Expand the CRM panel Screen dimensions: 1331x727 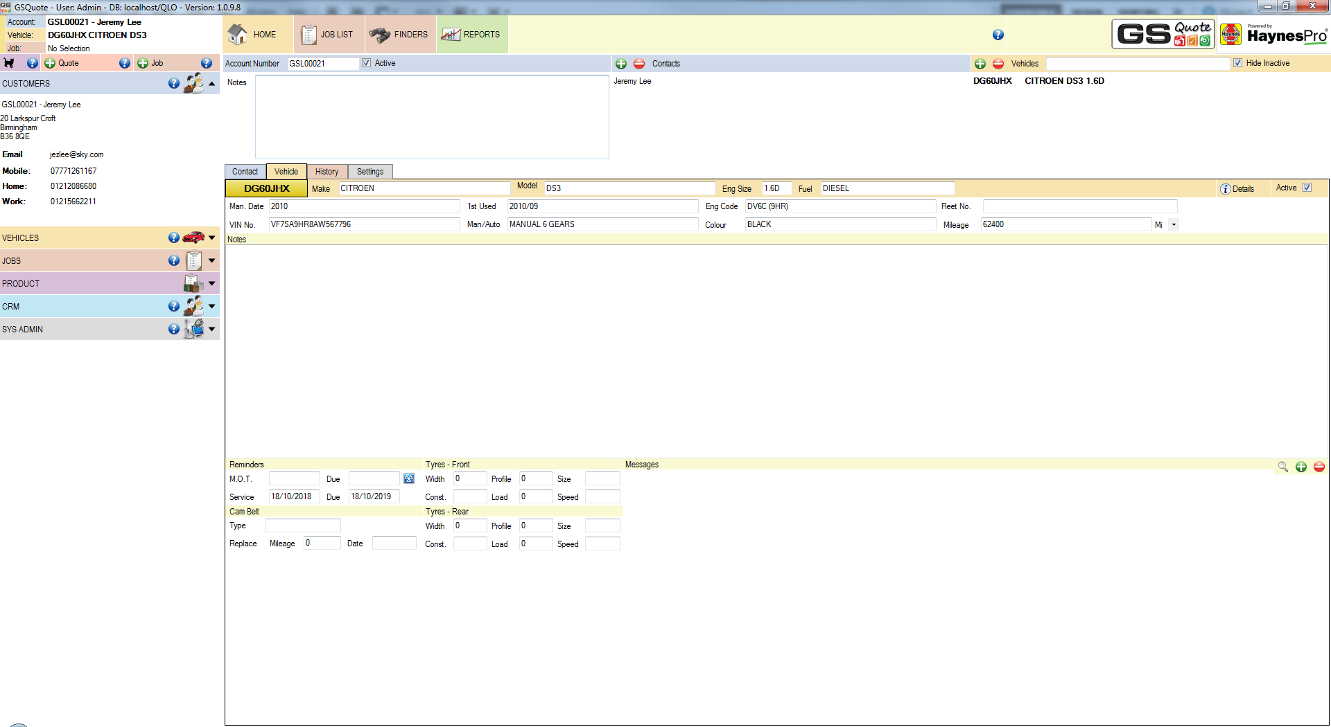(x=212, y=306)
